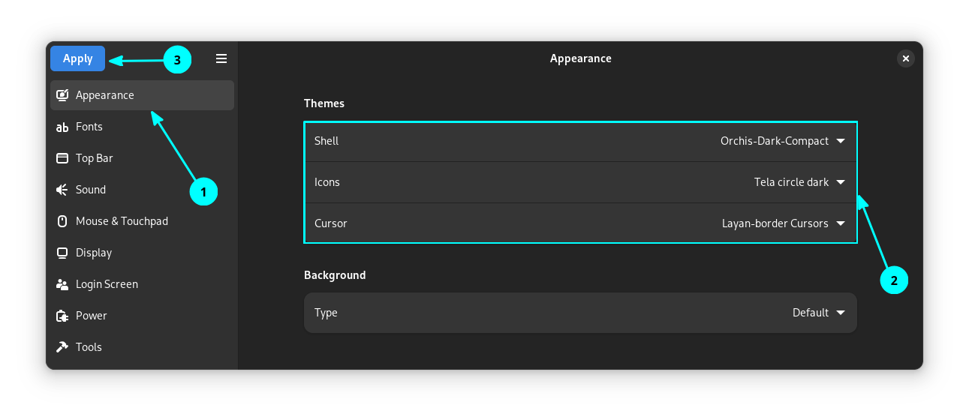Switch to the Fonts section
The height and width of the screenshot is (420, 969).
tap(89, 127)
